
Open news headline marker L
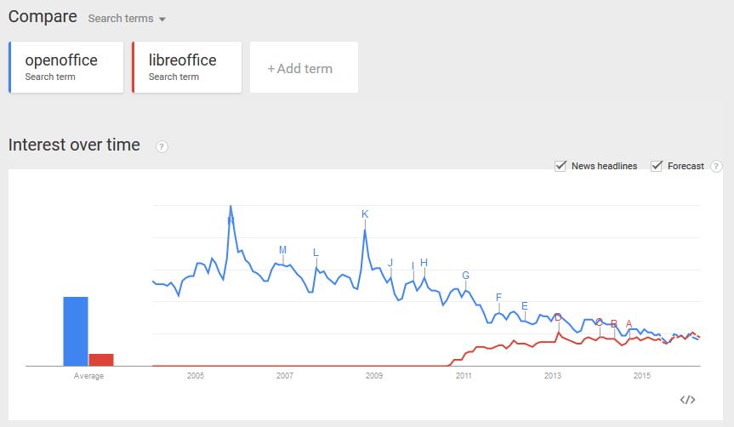pyautogui.click(x=316, y=253)
